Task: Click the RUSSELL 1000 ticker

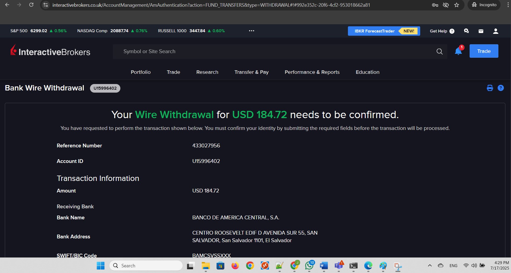Action: click(x=191, y=31)
